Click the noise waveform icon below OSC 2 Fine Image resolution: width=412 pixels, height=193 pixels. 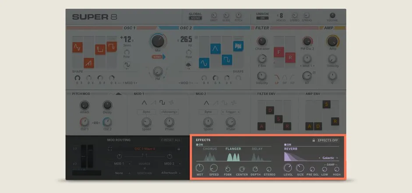coord(188,64)
